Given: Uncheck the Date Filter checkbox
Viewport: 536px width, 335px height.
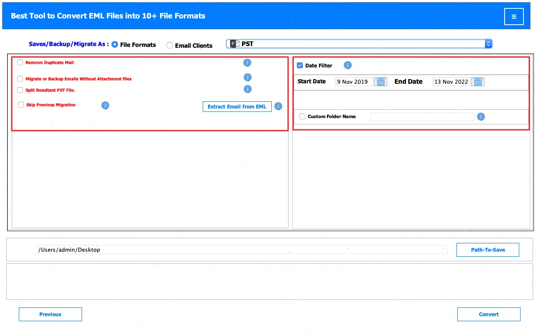Looking at the screenshot, I should coord(300,65).
